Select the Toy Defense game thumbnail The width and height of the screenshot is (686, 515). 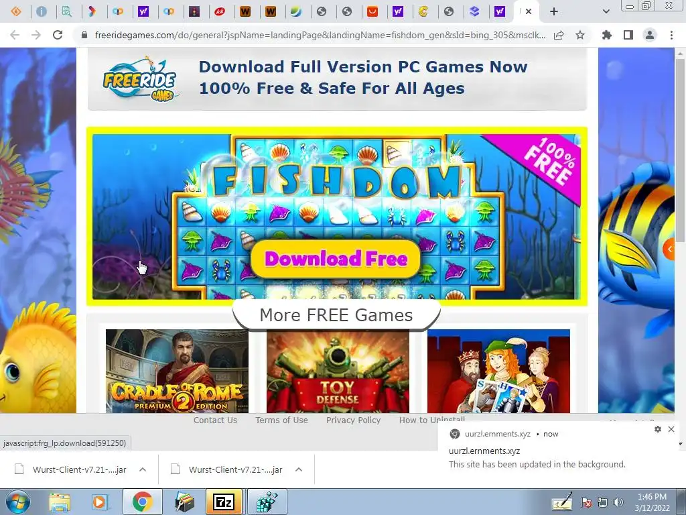click(338, 371)
